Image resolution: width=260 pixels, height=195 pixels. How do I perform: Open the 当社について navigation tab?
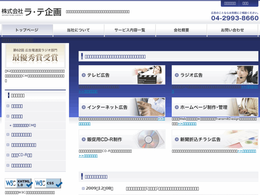pos(79,30)
